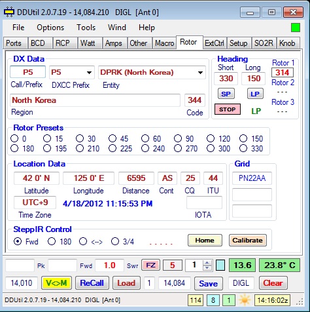Click the red STOP rotor button
Screen dimensions: 310x312
pos(228,109)
